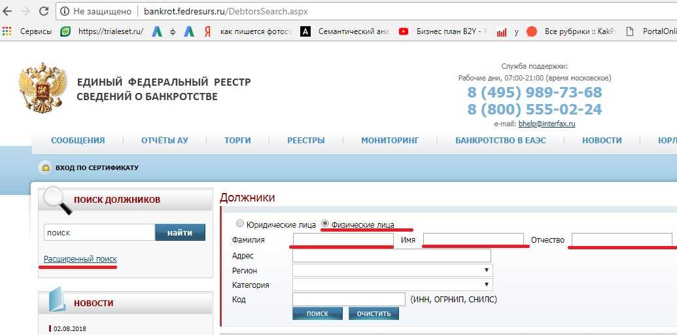Open the 'Все рубрики :: KakP' bookmark
The image size is (677, 335).
click(572, 31)
